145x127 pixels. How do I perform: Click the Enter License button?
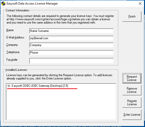132,115
